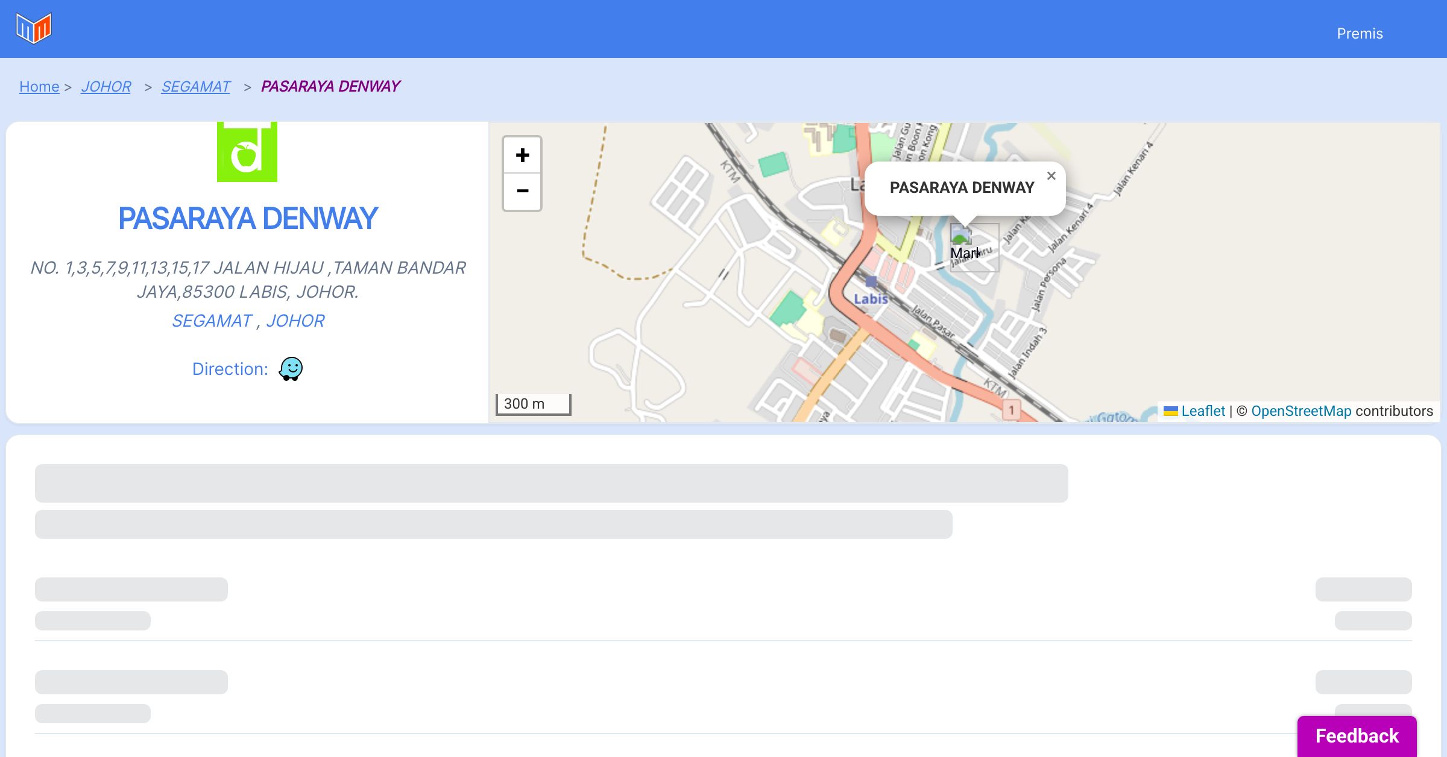Click the 300 m map scale bar
This screenshot has width=1447, height=757.
pyautogui.click(x=533, y=404)
